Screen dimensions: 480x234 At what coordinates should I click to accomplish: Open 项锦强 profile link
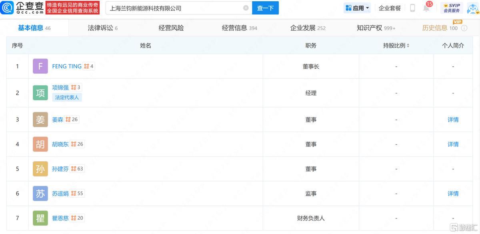[60, 87]
